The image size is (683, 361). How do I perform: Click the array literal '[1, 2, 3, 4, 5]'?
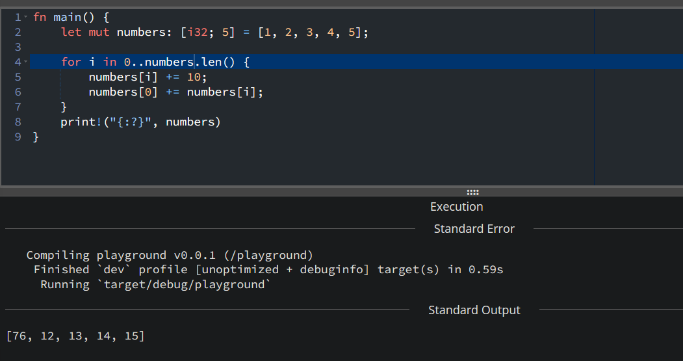310,33
